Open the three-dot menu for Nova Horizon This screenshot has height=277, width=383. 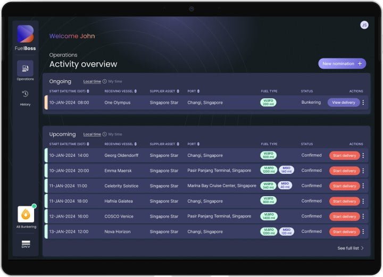click(363, 232)
